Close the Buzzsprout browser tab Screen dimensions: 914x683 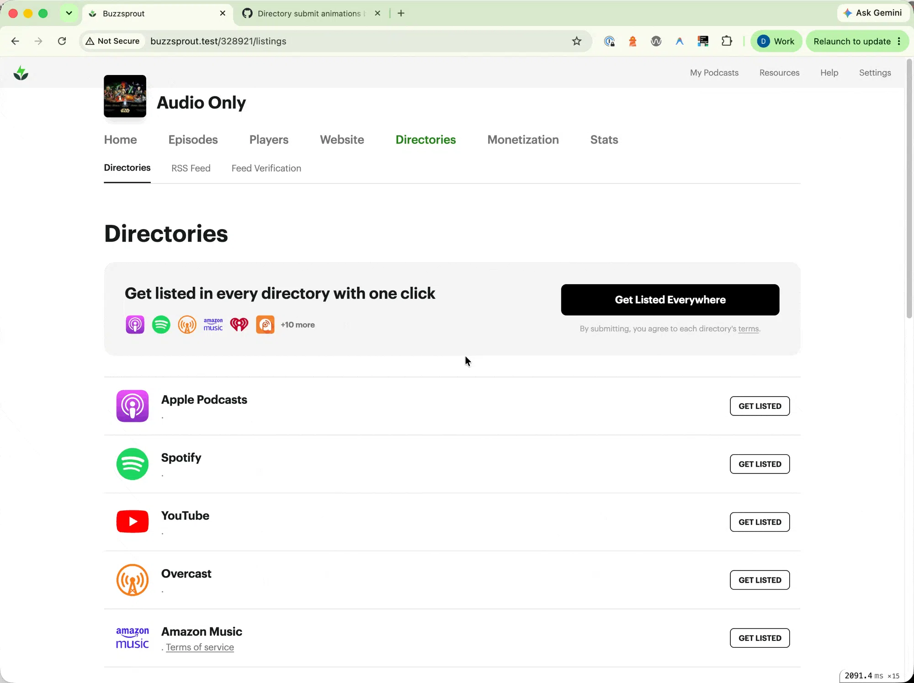223,13
